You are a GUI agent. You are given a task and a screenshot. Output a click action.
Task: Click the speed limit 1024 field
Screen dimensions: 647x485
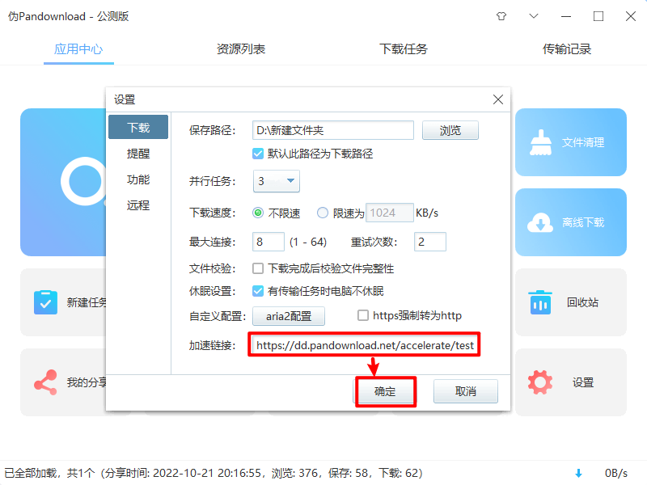(x=390, y=213)
